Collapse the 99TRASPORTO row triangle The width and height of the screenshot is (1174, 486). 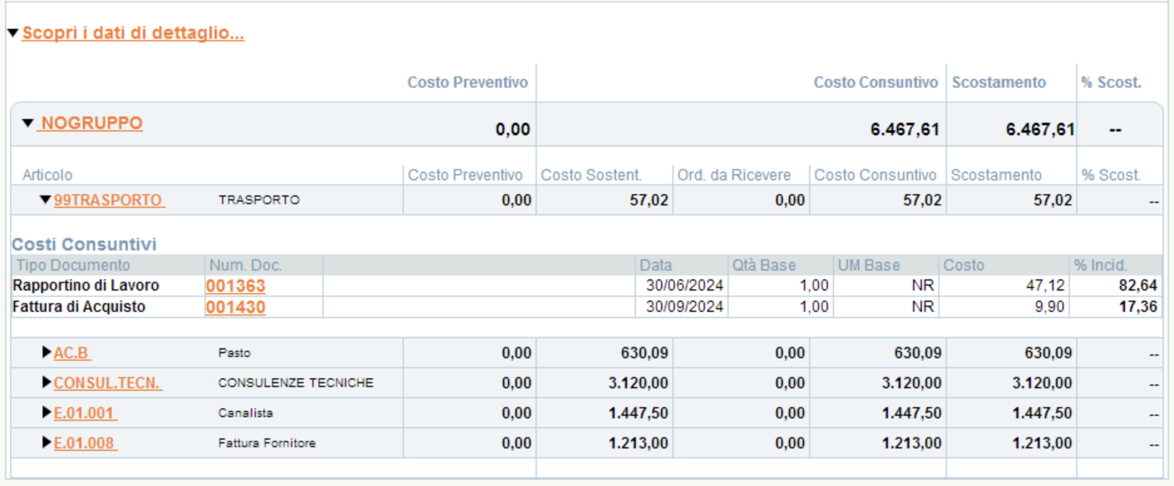tap(45, 200)
